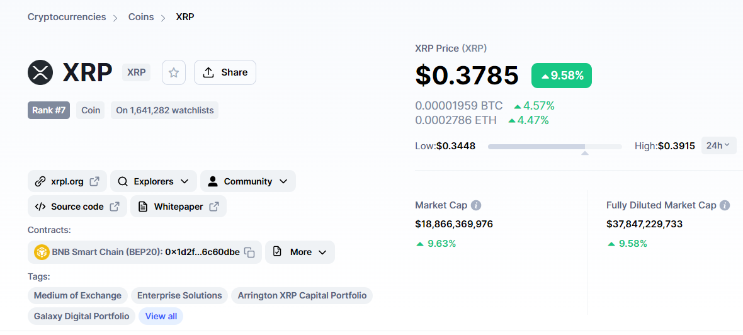Screen dimensions: 743x335
Task: Click View all tags
Action: click(x=161, y=316)
